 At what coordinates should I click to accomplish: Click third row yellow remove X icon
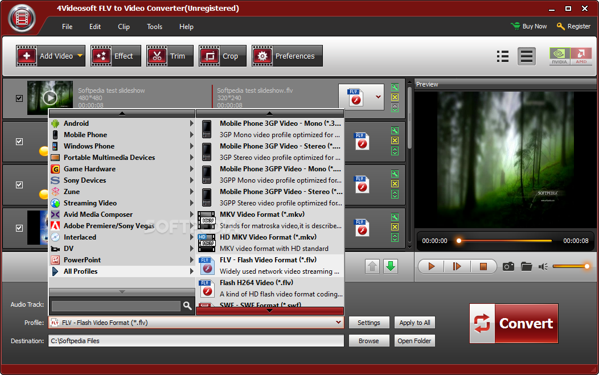395,184
